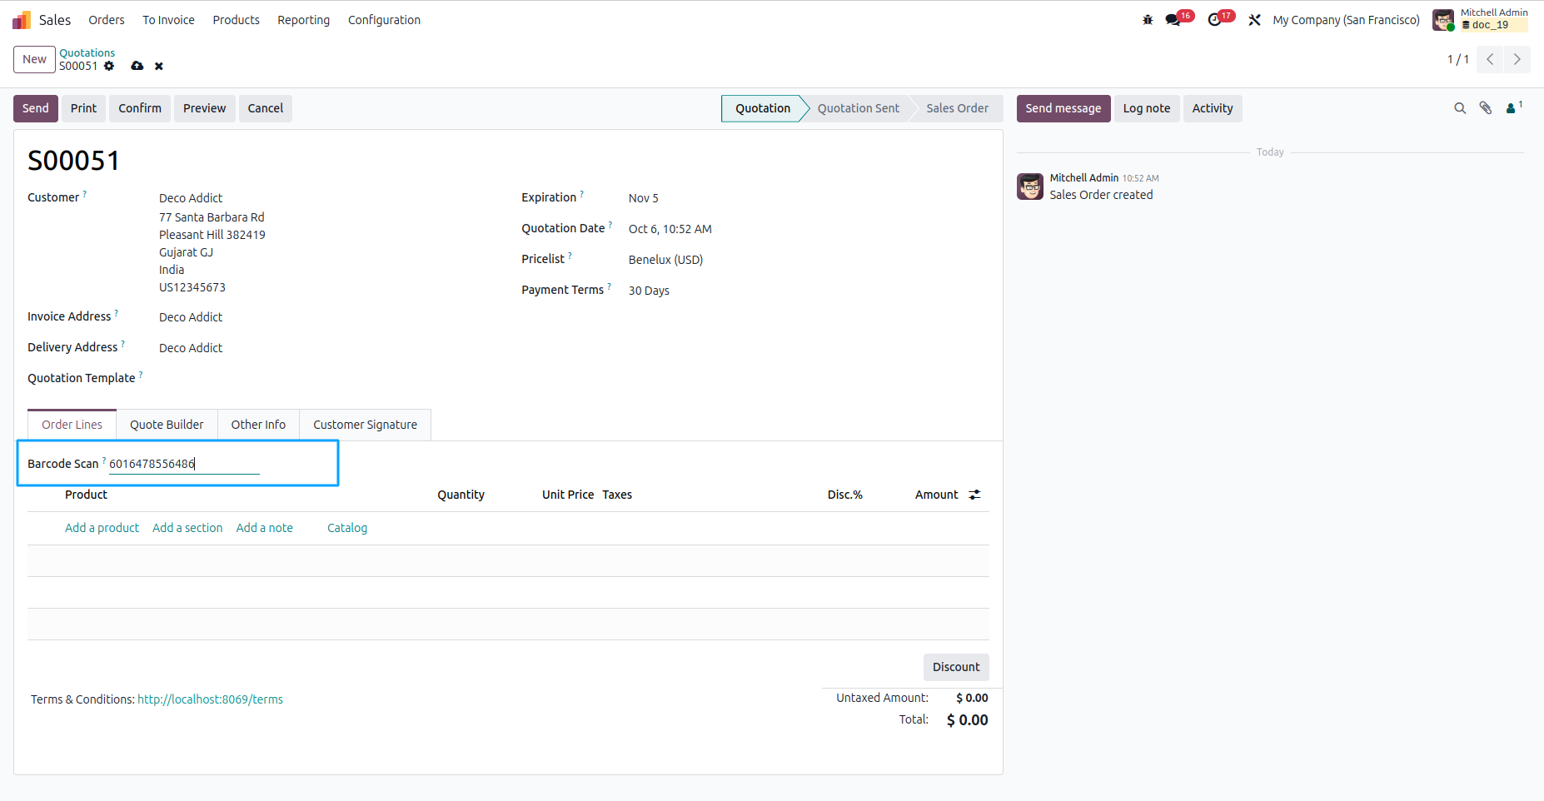Image resolution: width=1544 pixels, height=801 pixels.
Task: Open the messages chat icon
Action: [1173, 20]
